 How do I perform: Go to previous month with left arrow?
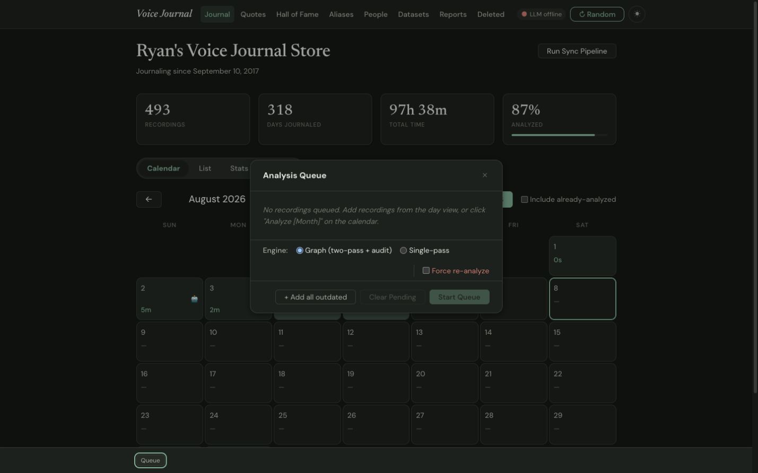149,199
